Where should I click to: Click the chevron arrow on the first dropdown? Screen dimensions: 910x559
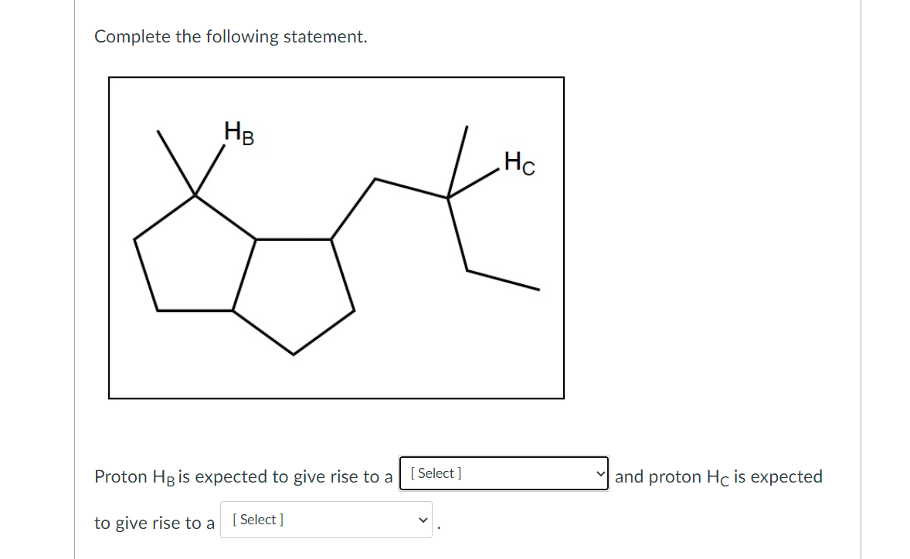coord(599,473)
